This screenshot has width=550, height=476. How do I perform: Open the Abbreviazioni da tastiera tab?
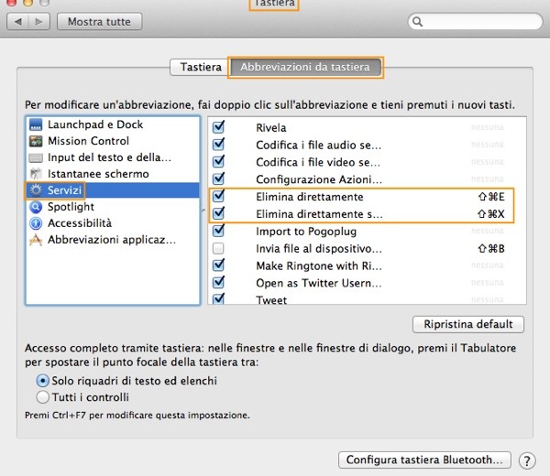click(x=305, y=67)
